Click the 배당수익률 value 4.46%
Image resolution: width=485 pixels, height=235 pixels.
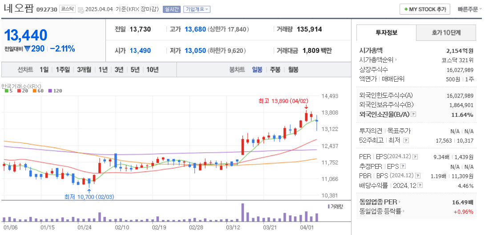[x=465, y=186]
